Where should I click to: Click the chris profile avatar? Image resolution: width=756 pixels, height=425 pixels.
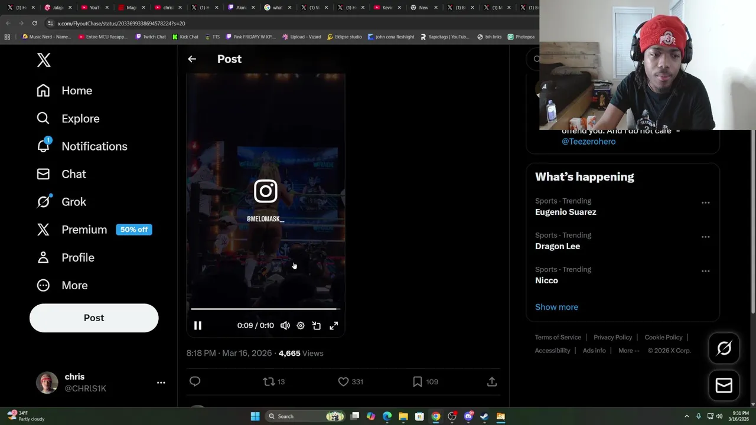47,382
